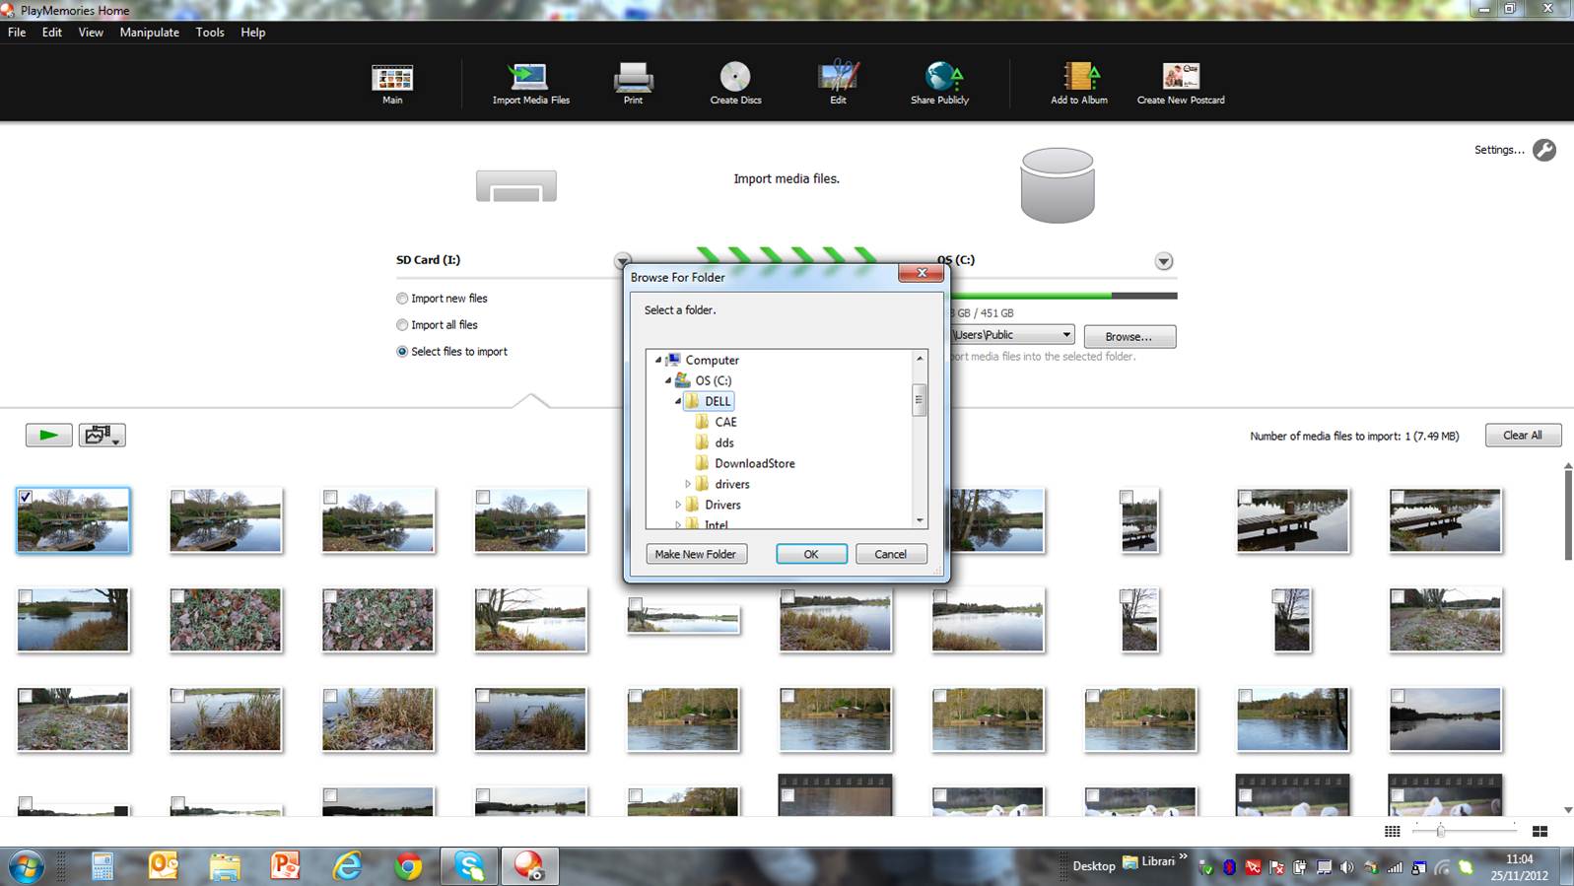This screenshot has width=1574, height=886.
Task: Click Make New Folder button
Action: pos(696,554)
